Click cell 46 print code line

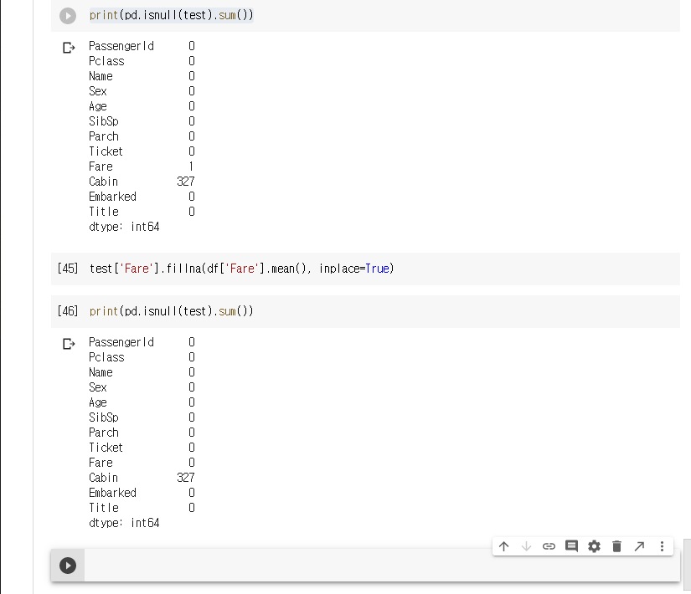[x=171, y=311]
